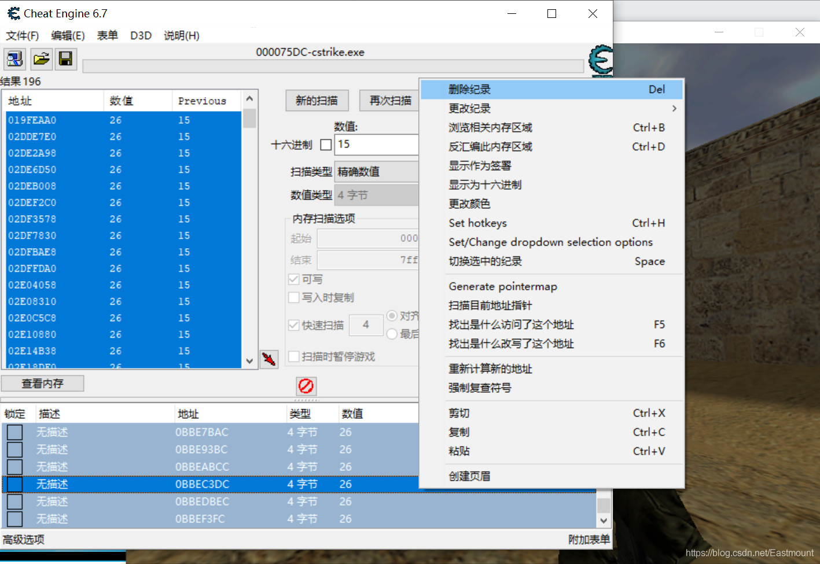Open the 扫描类型 scan type dropdown
820x564 pixels.
pos(377,172)
